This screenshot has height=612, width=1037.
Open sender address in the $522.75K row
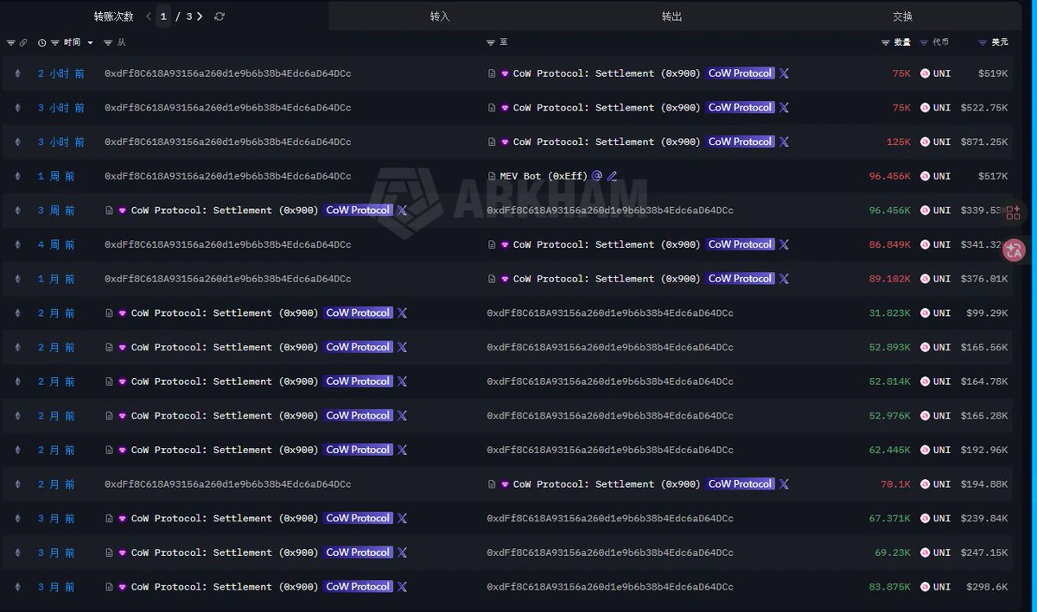[227, 108]
